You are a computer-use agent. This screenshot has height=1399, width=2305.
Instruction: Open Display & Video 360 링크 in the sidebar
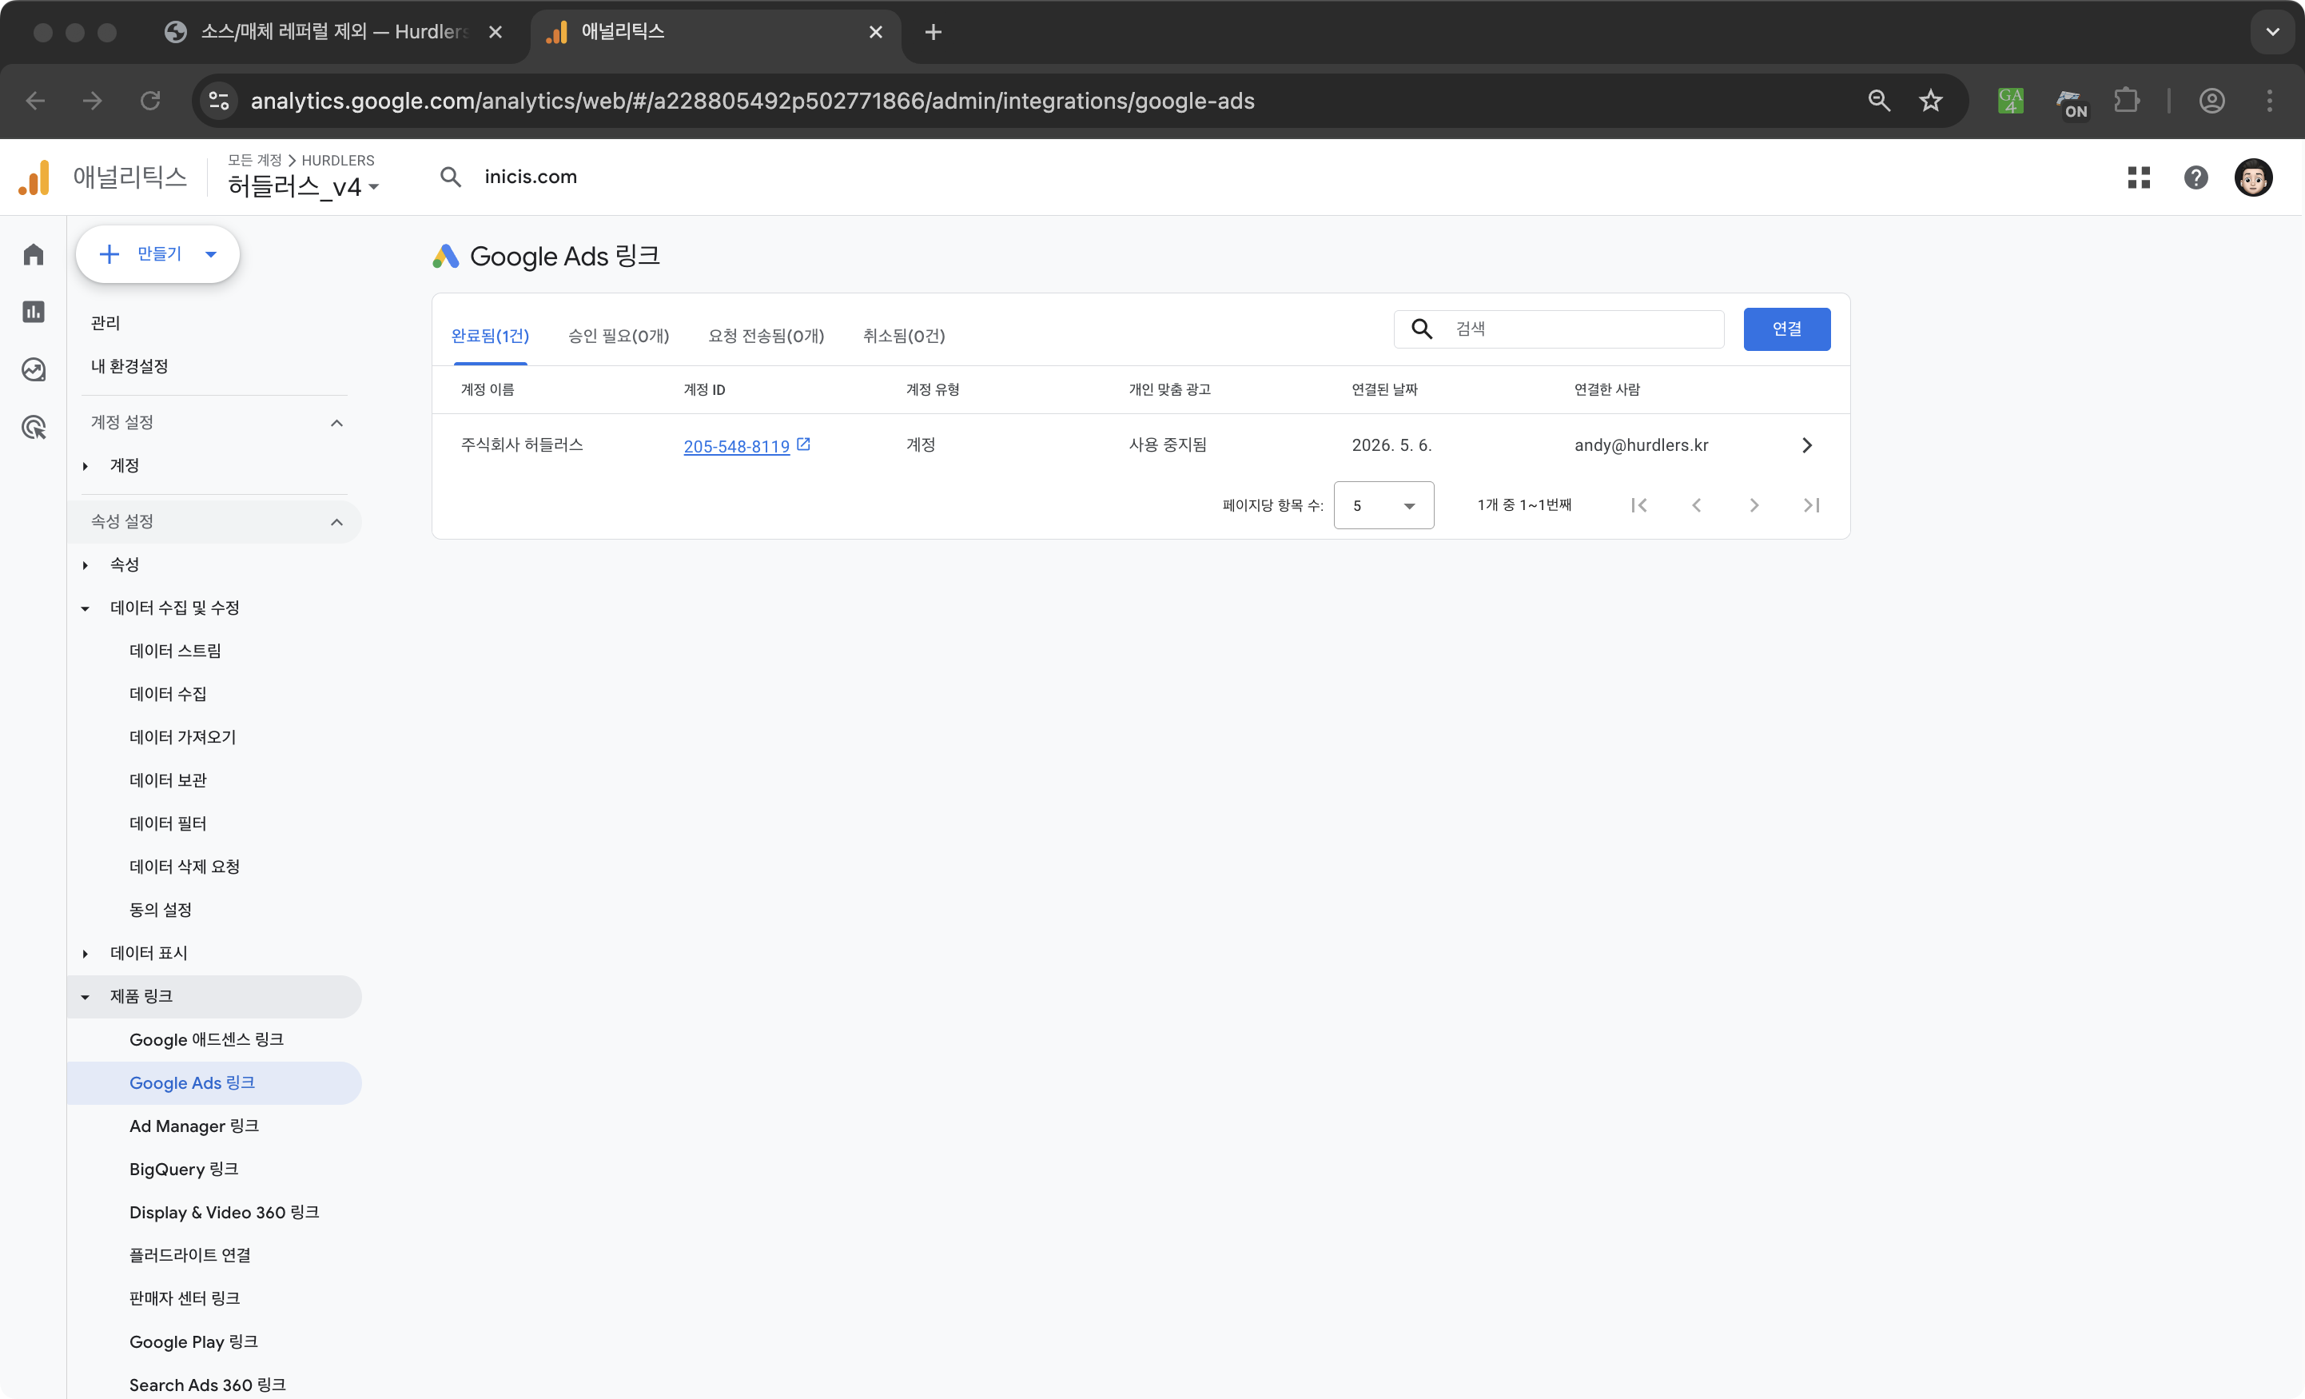[224, 1212]
